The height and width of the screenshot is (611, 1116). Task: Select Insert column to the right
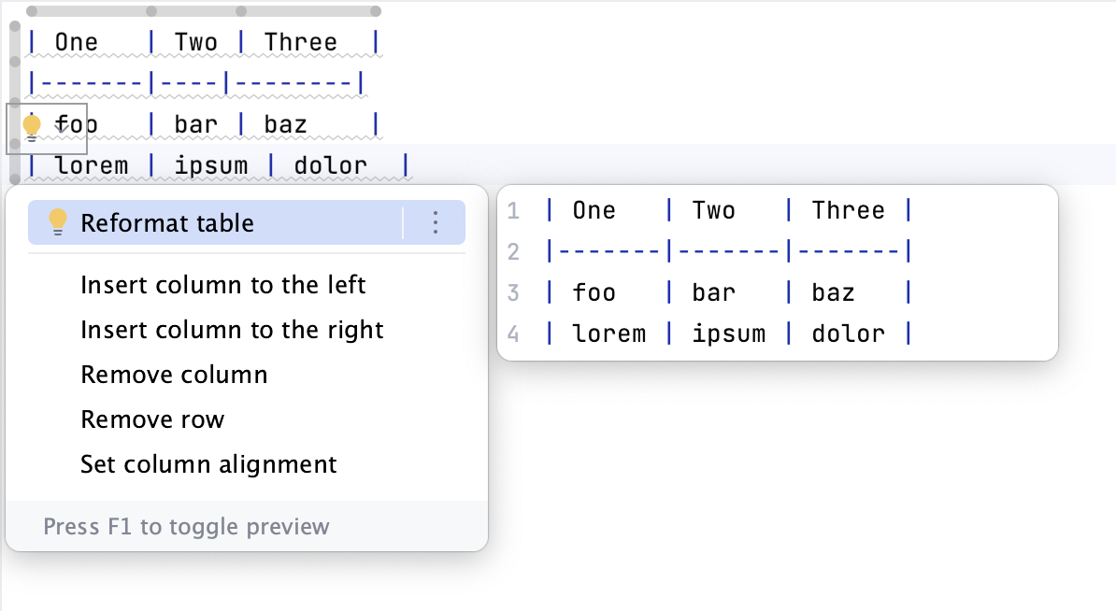(230, 330)
